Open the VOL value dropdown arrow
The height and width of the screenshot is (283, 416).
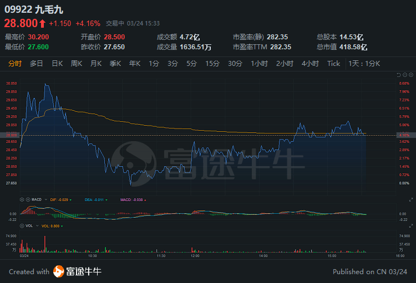[62, 227]
